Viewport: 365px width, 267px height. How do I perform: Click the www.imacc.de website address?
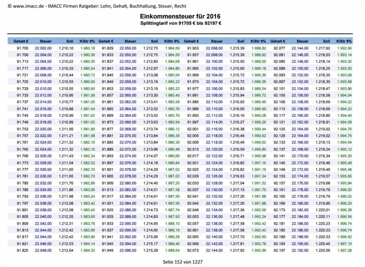coord(26,6)
